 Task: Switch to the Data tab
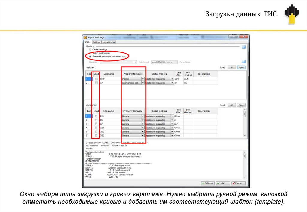coord(87,42)
